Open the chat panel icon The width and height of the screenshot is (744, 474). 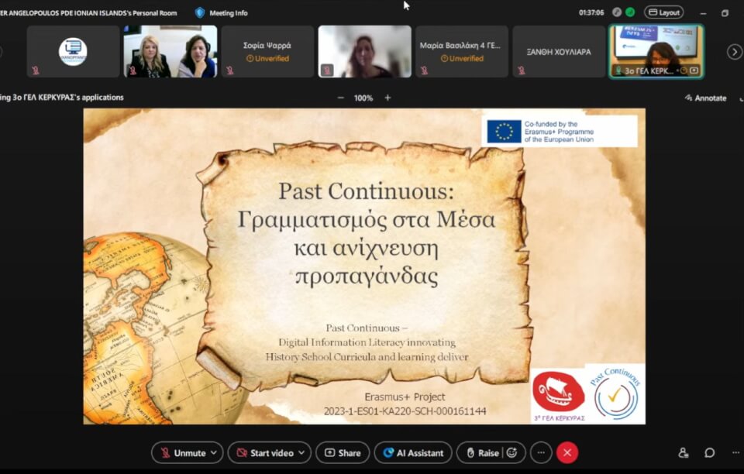pyautogui.click(x=709, y=453)
